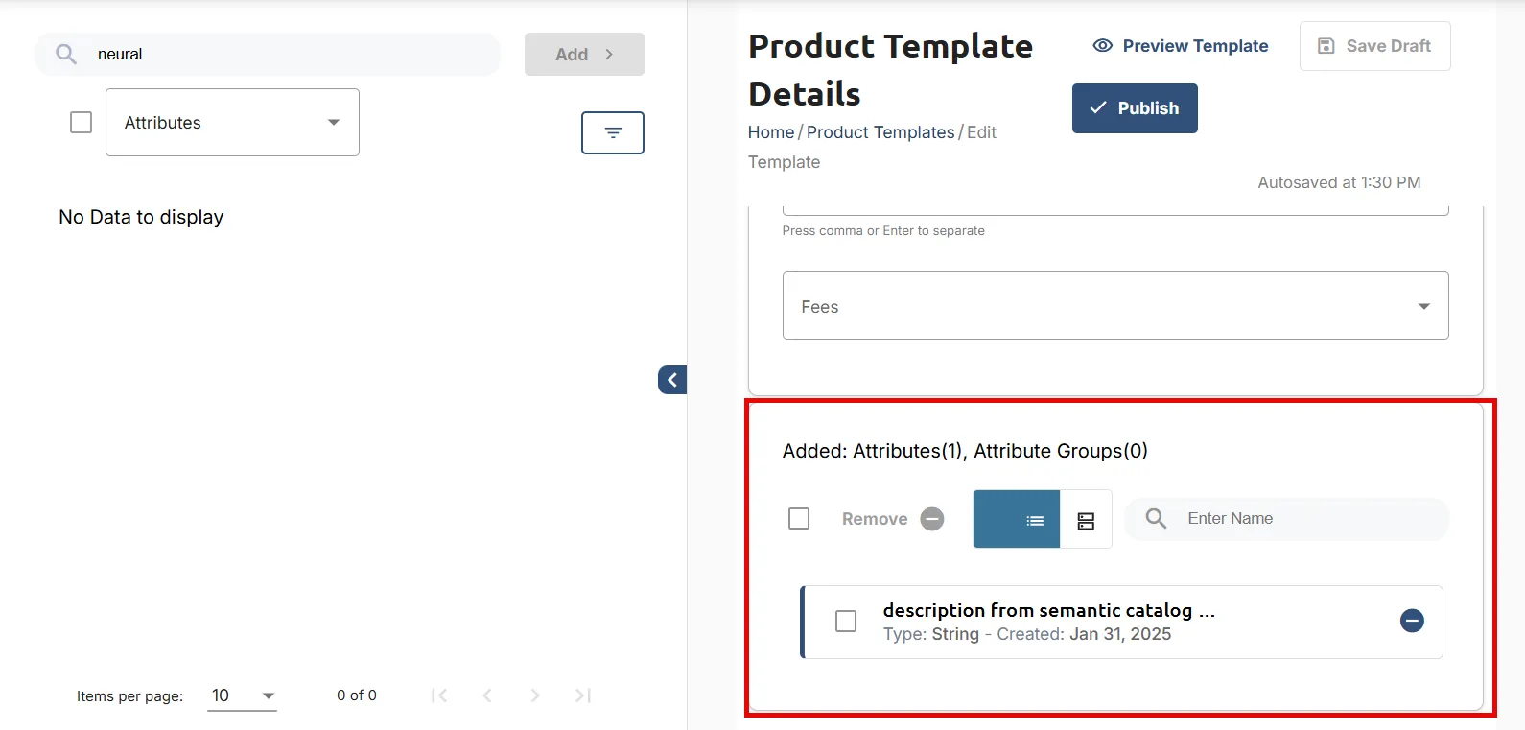
Task: Click the 'No Data to display' message
Action: (x=141, y=217)
